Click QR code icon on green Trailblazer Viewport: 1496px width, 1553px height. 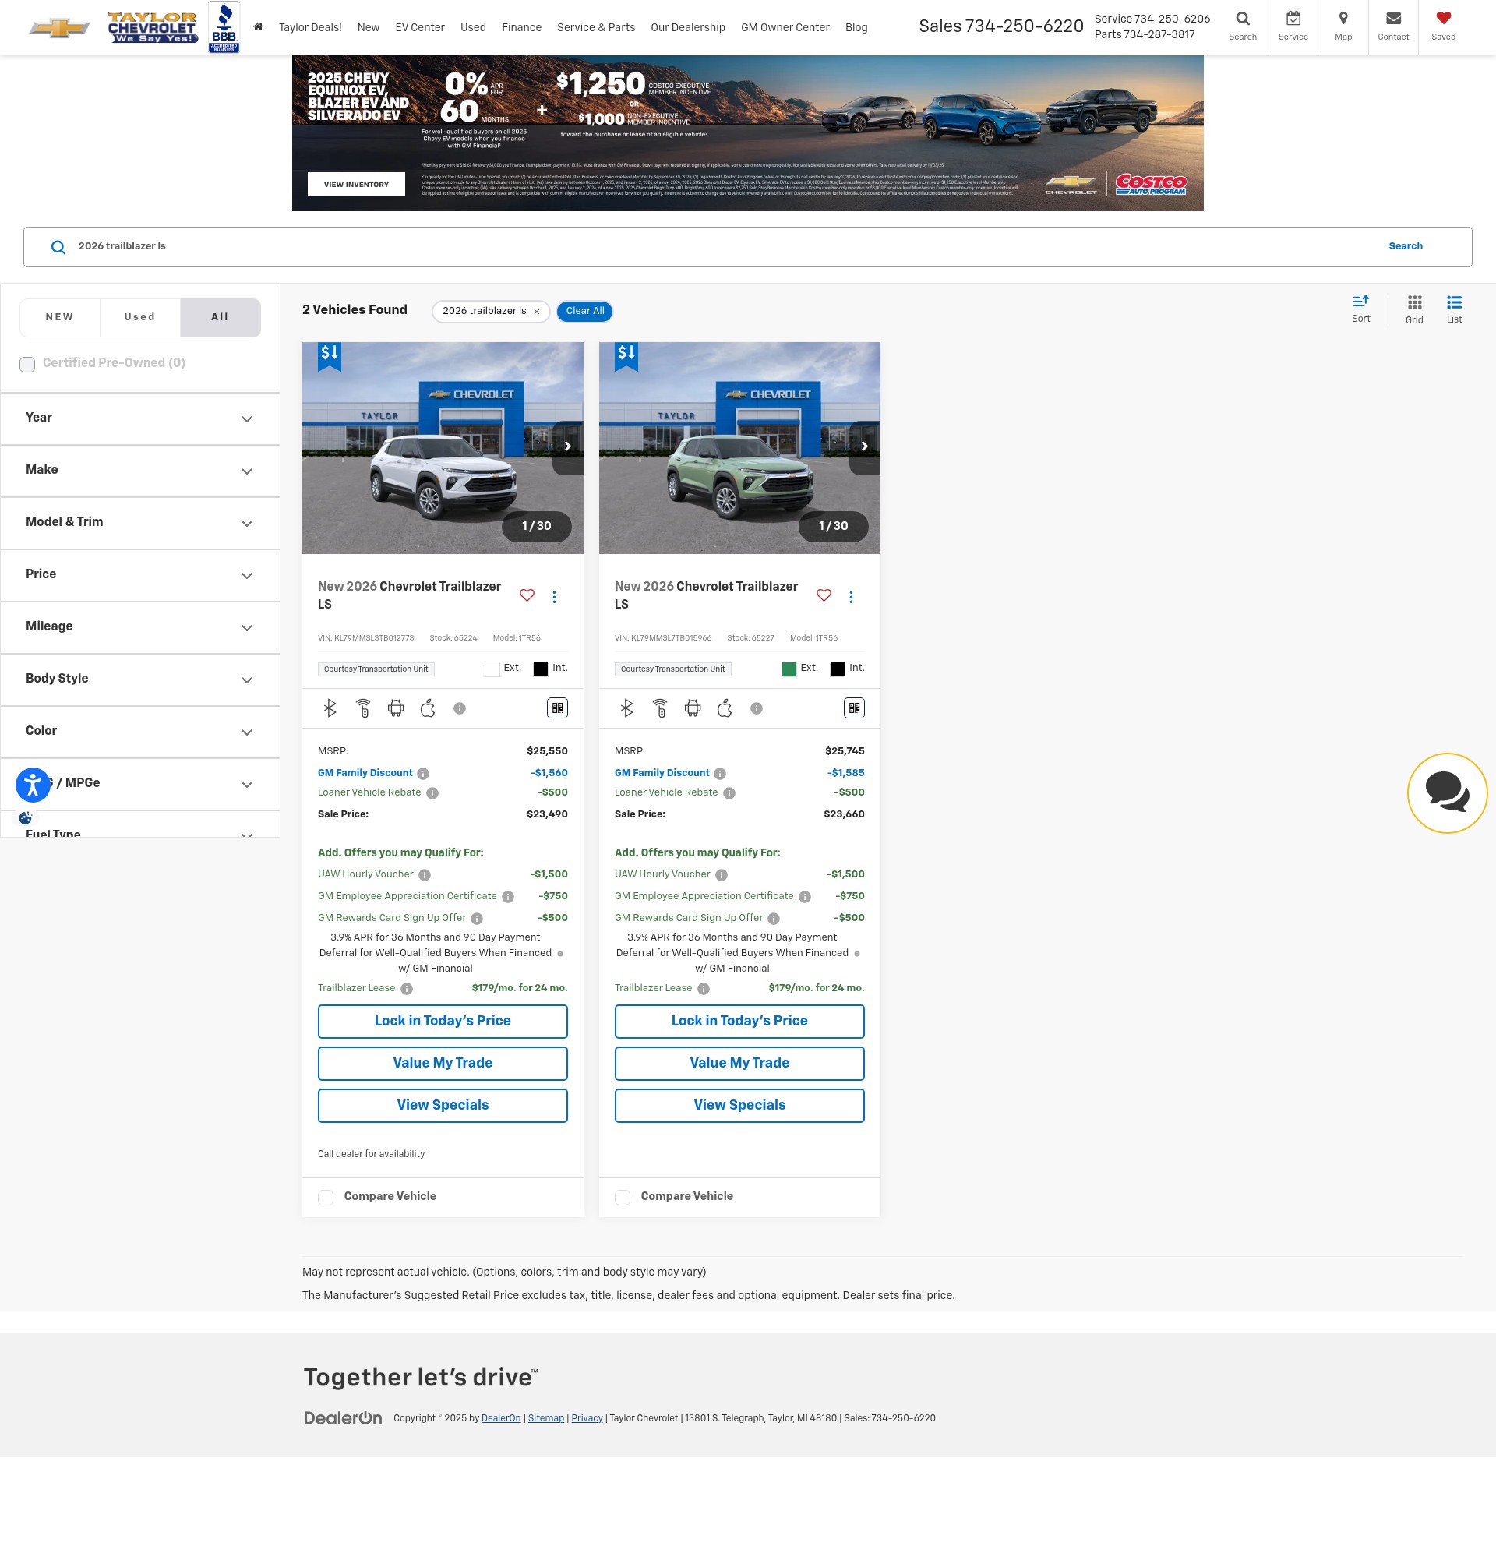point(854,708)
